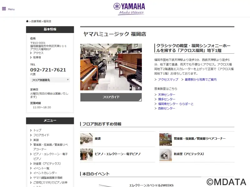
Task: Select ご自宅(スマホ)でピアノお申し込み menu item
Action: 50,184
